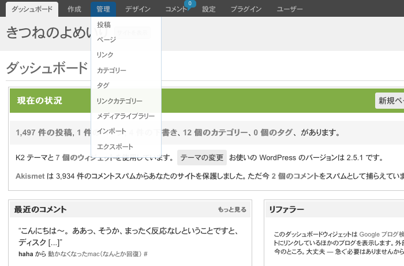Choose タグ from the dropdown list
This screenshot has width=404, height=266.
tap(103, 86)
